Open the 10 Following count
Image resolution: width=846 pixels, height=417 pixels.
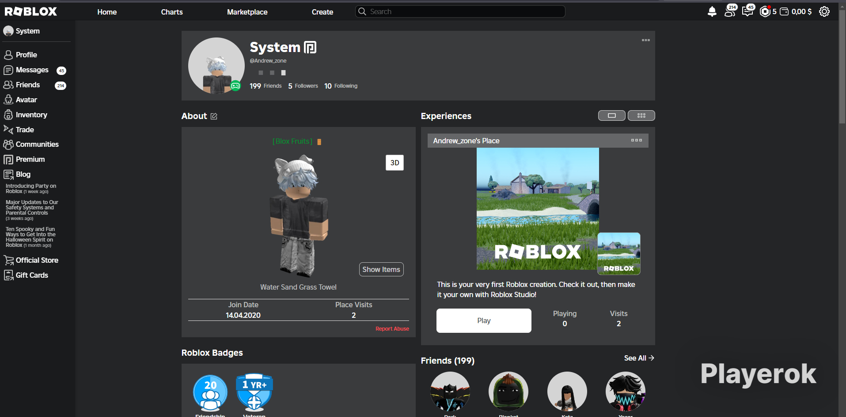point(341,86)
